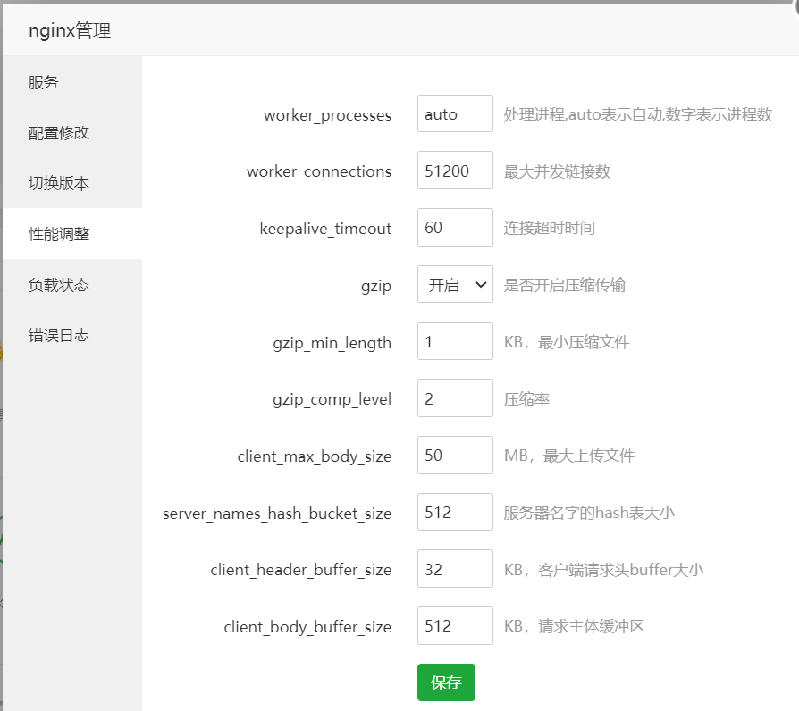Click the 最大上传文件 hint text
799x711 pixels.
tap(589, 456)
